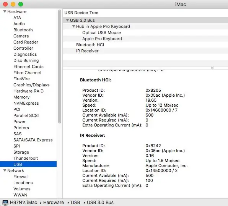Image resolution: width=228 pixels, height=206 pixels.
Task: Collapse the Hardware section triangle
Action: [5, 11]
